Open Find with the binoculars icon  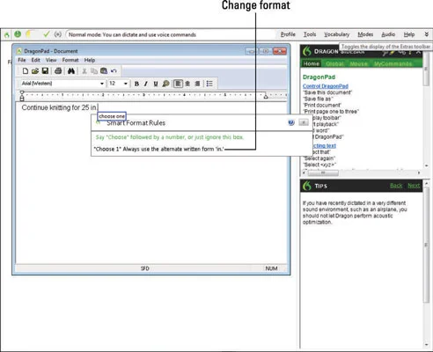(71, 70)
